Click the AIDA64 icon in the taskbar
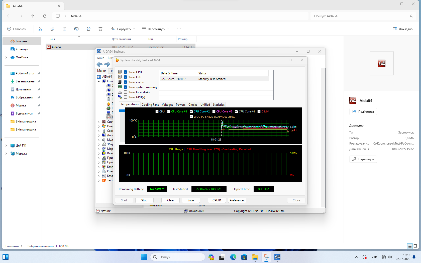This screenshot has height=263, width=421. 277,257
